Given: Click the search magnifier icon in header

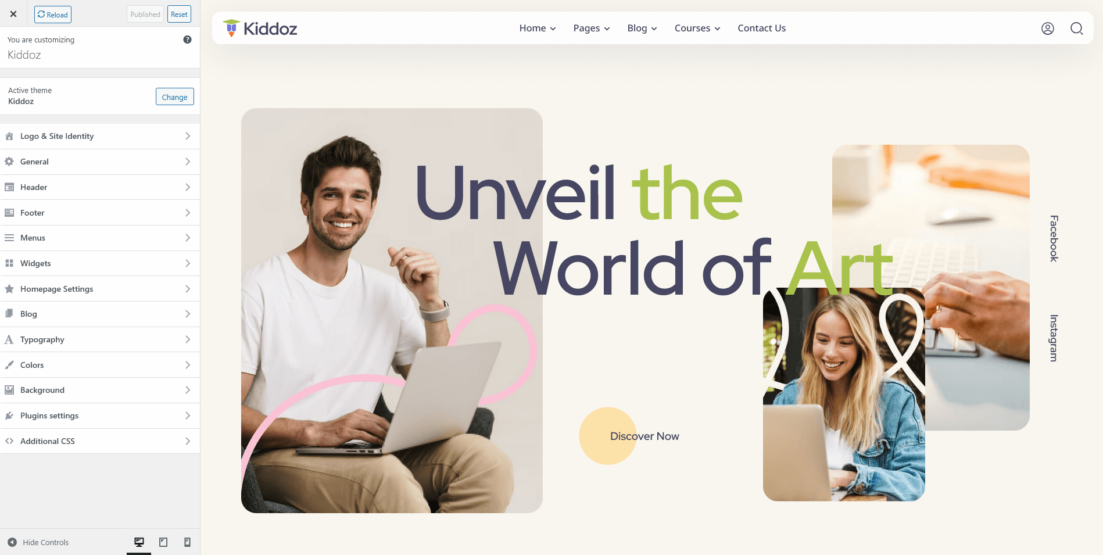Looking at the screenshot, I should [1076, 28].
